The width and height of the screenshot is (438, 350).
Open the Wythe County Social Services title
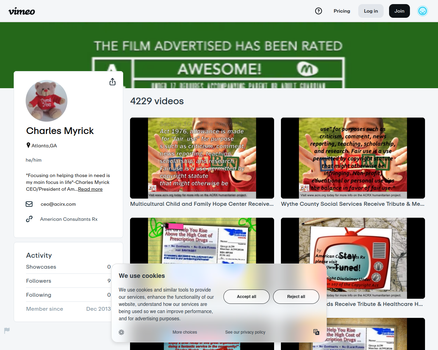coord(353,204)
